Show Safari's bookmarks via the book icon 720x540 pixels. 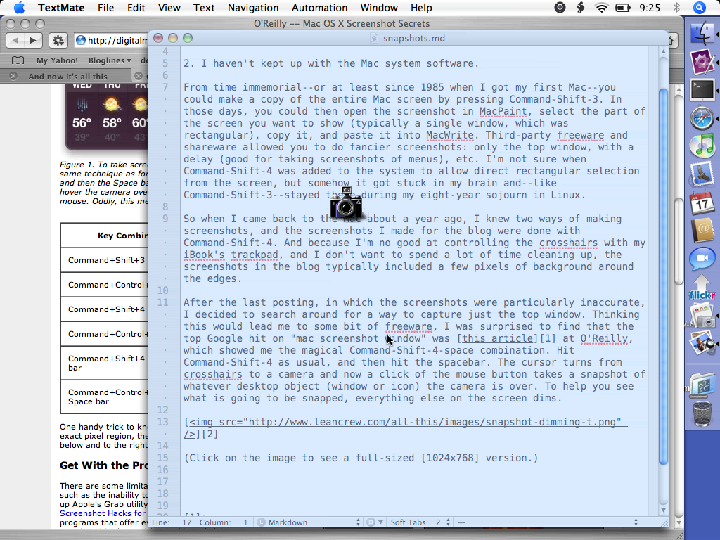pos(18,60)
